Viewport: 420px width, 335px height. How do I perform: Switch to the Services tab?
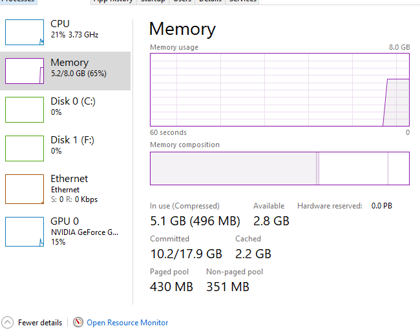242,1
